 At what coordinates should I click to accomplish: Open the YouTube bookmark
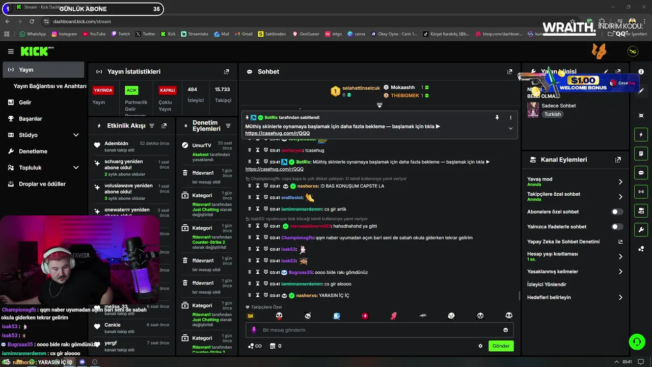[x=94, y=34]
